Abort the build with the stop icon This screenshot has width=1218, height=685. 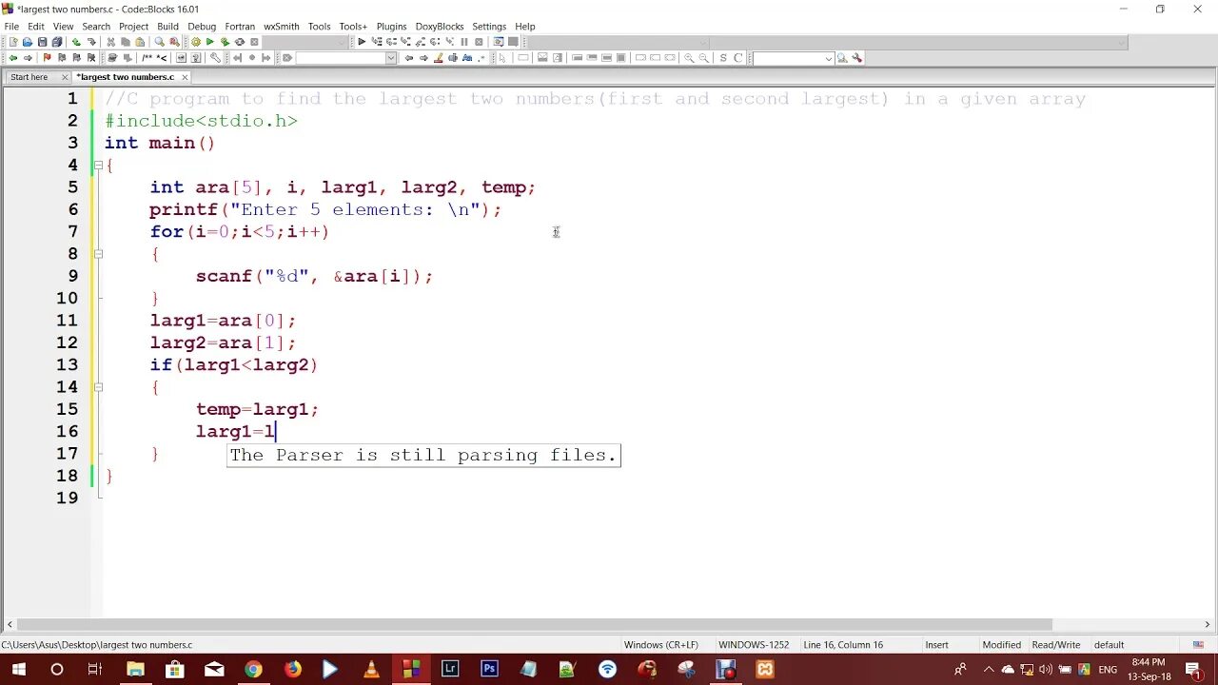[x=255, y=42]
